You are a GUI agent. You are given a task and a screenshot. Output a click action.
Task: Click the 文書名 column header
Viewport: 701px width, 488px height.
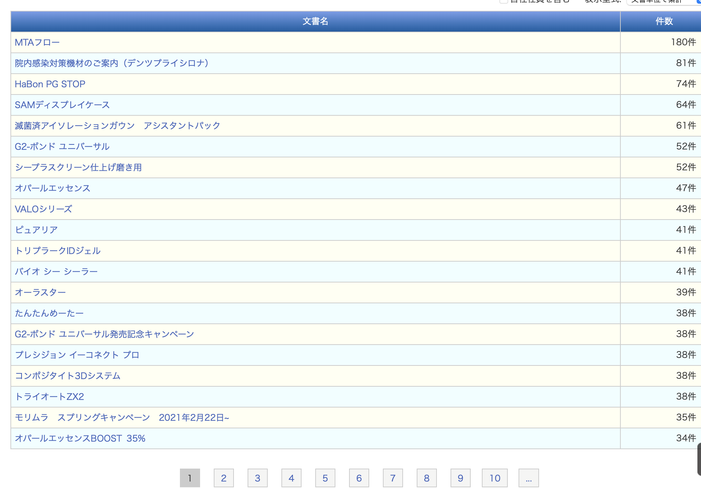click(x=316, y=22)
